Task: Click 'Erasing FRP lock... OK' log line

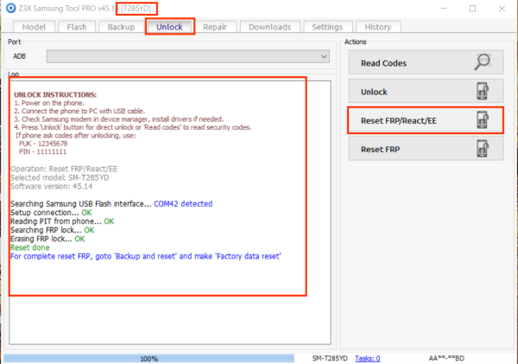Action: click(x=47, y=239)
